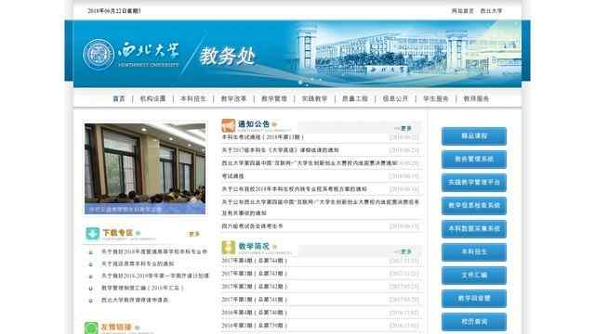The image size is (595, 334).
Task: Open 教学管理制度汇编 download
Action: 142,289
